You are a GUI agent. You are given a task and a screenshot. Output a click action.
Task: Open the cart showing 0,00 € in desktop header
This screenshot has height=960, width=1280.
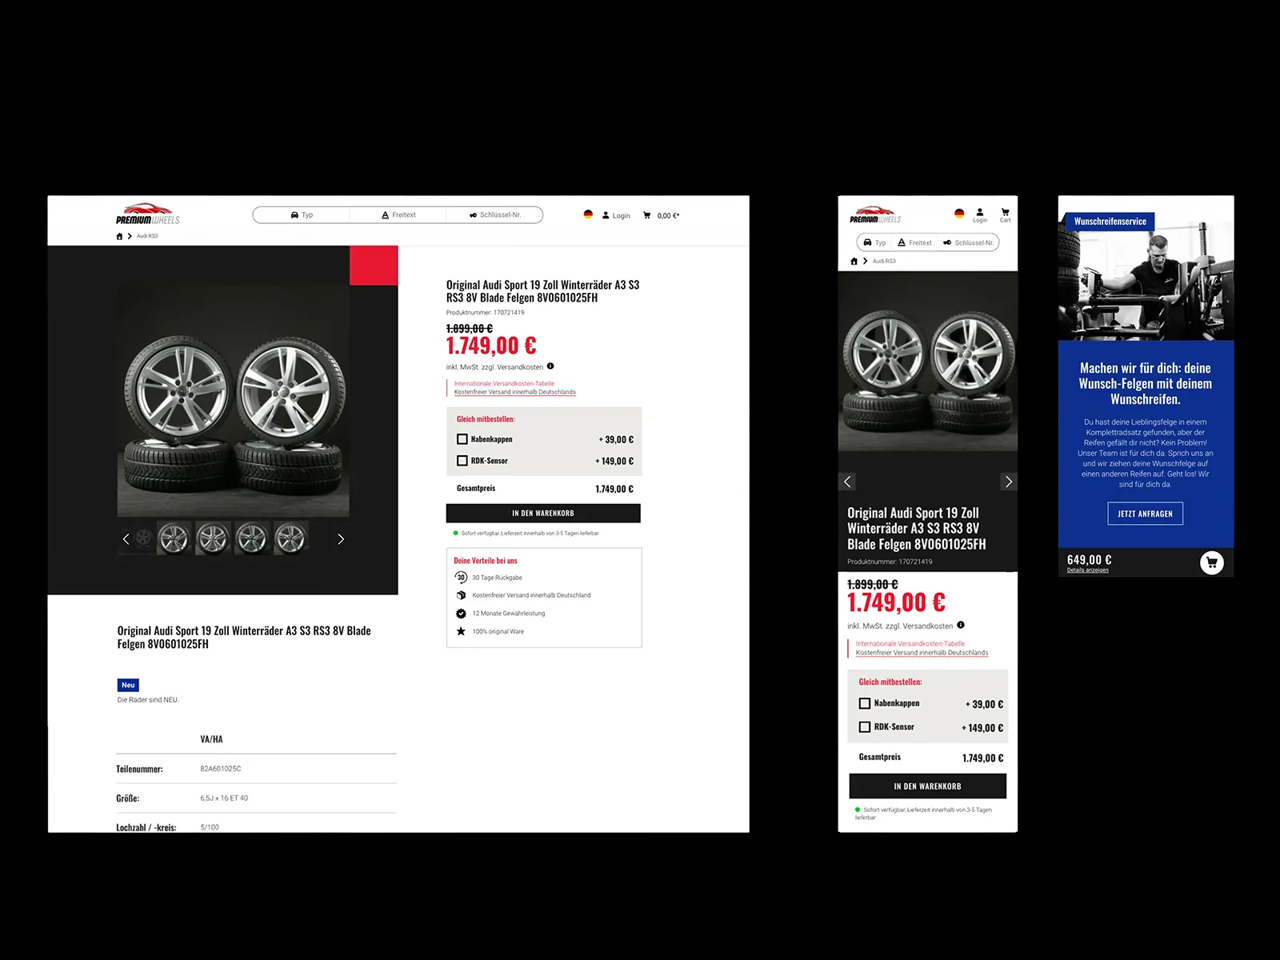click(x=661, y=215)
